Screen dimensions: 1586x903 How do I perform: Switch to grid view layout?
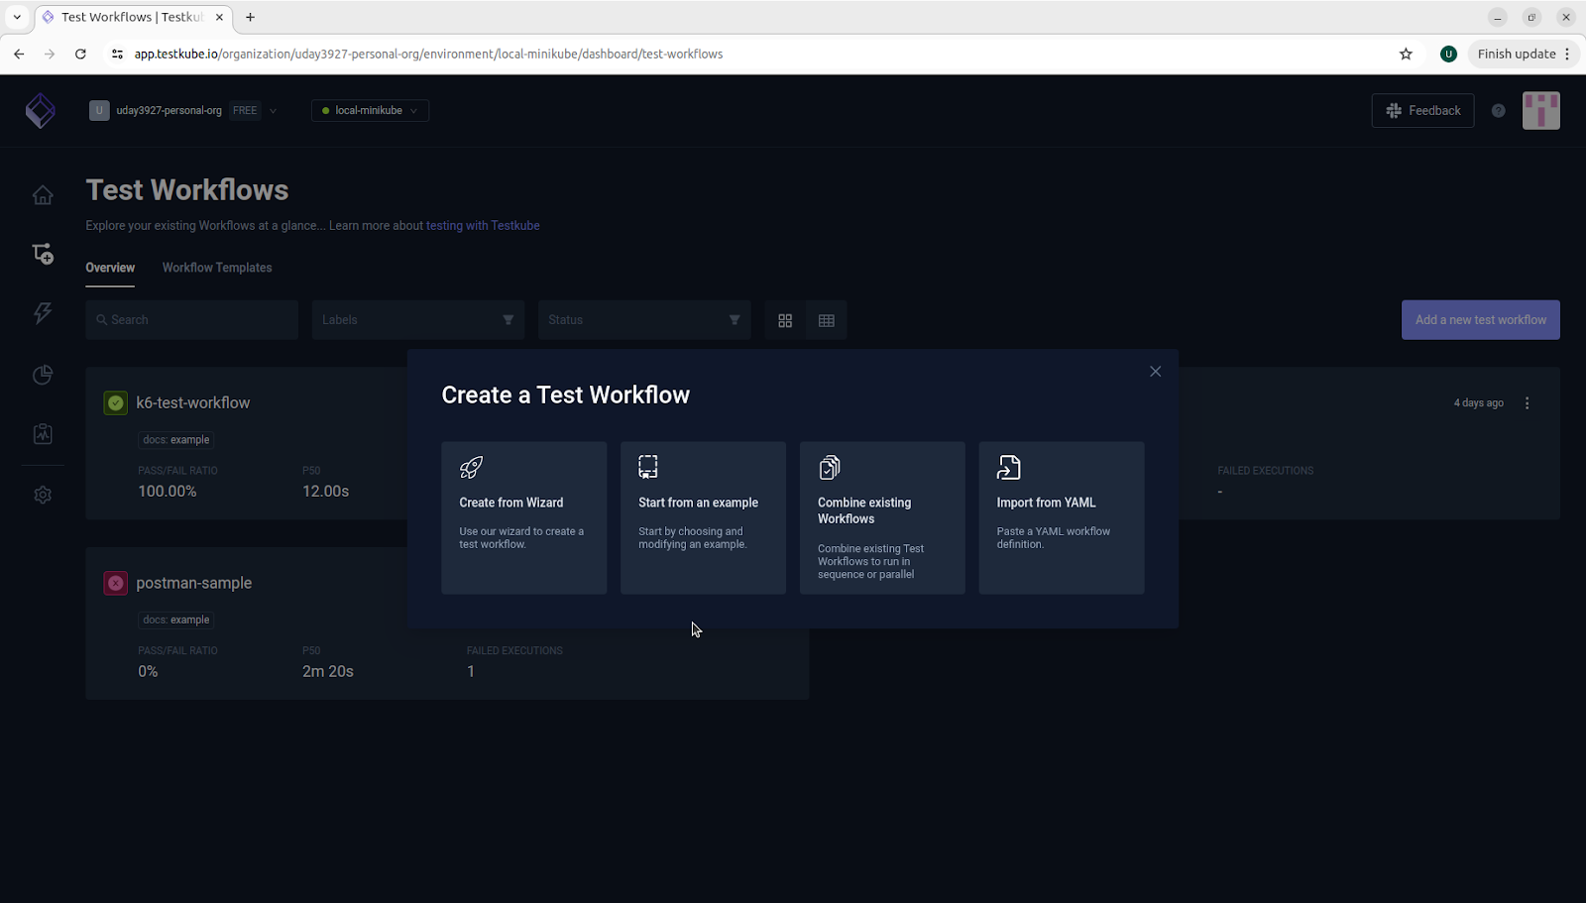click(785, 320)
